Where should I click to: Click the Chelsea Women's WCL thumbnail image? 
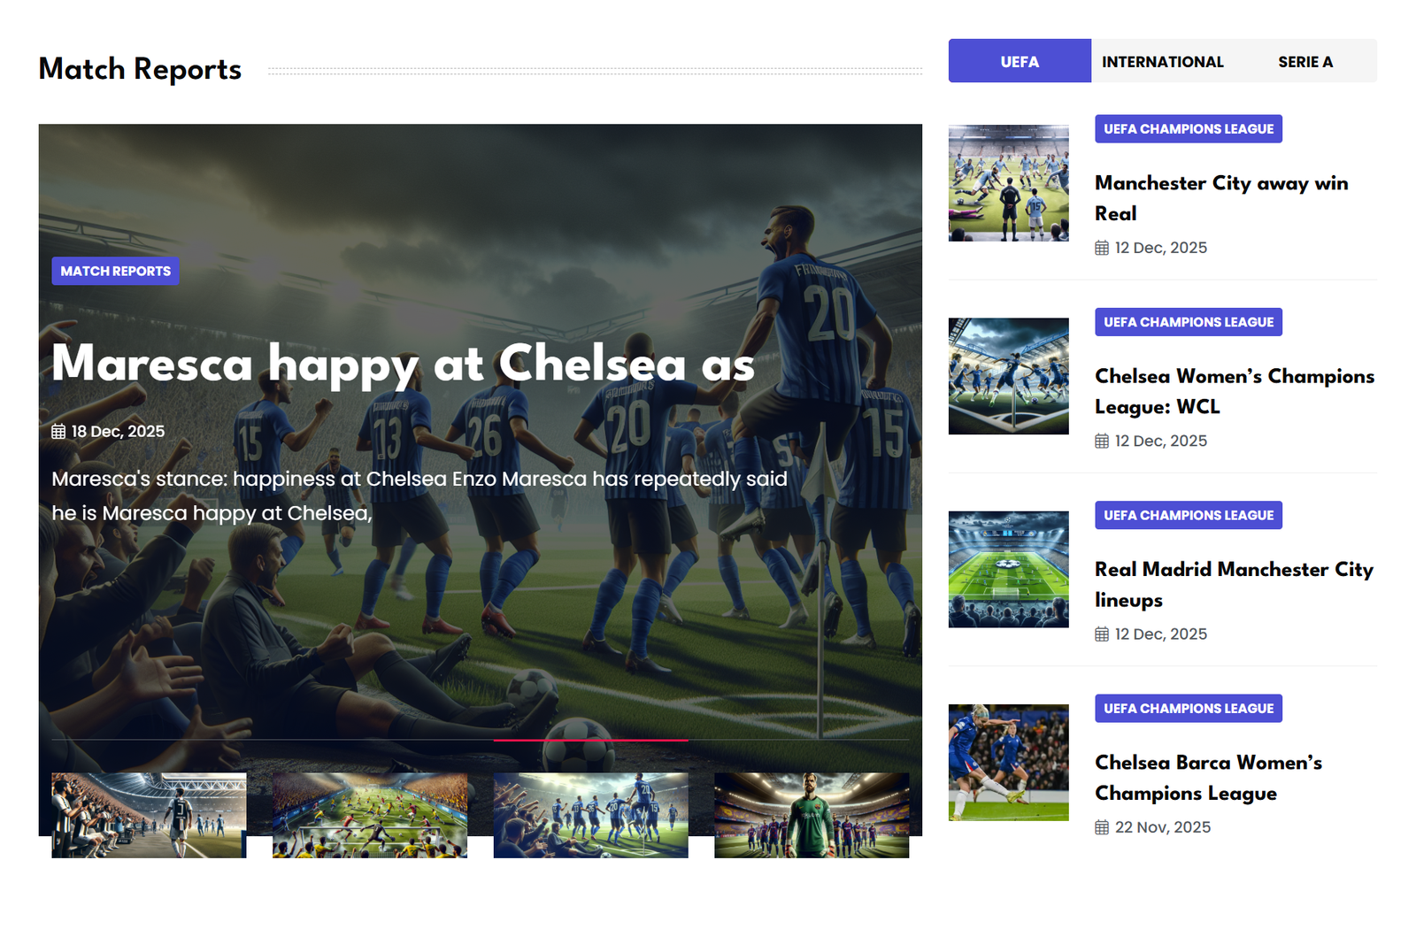point(1009,376)
